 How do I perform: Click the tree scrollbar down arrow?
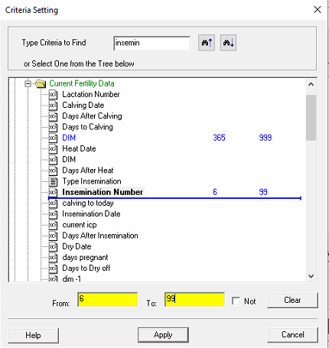tap(311, 276)
